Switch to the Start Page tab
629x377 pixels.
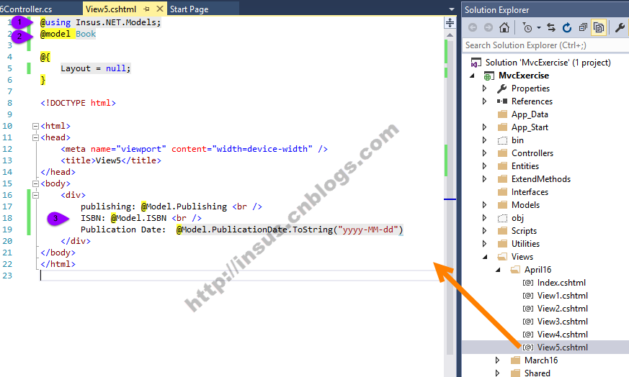click(x=189, y=9)
